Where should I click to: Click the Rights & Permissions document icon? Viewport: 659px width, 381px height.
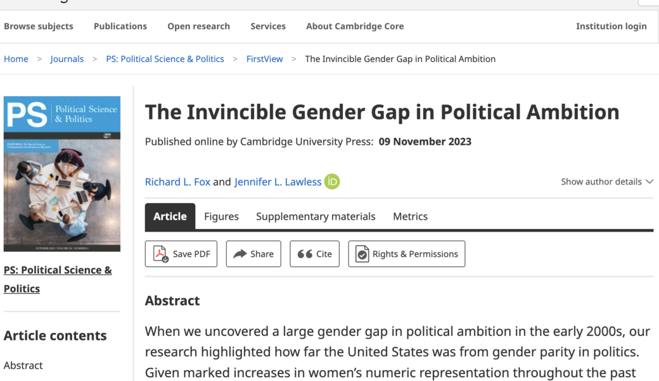[362, 254]
